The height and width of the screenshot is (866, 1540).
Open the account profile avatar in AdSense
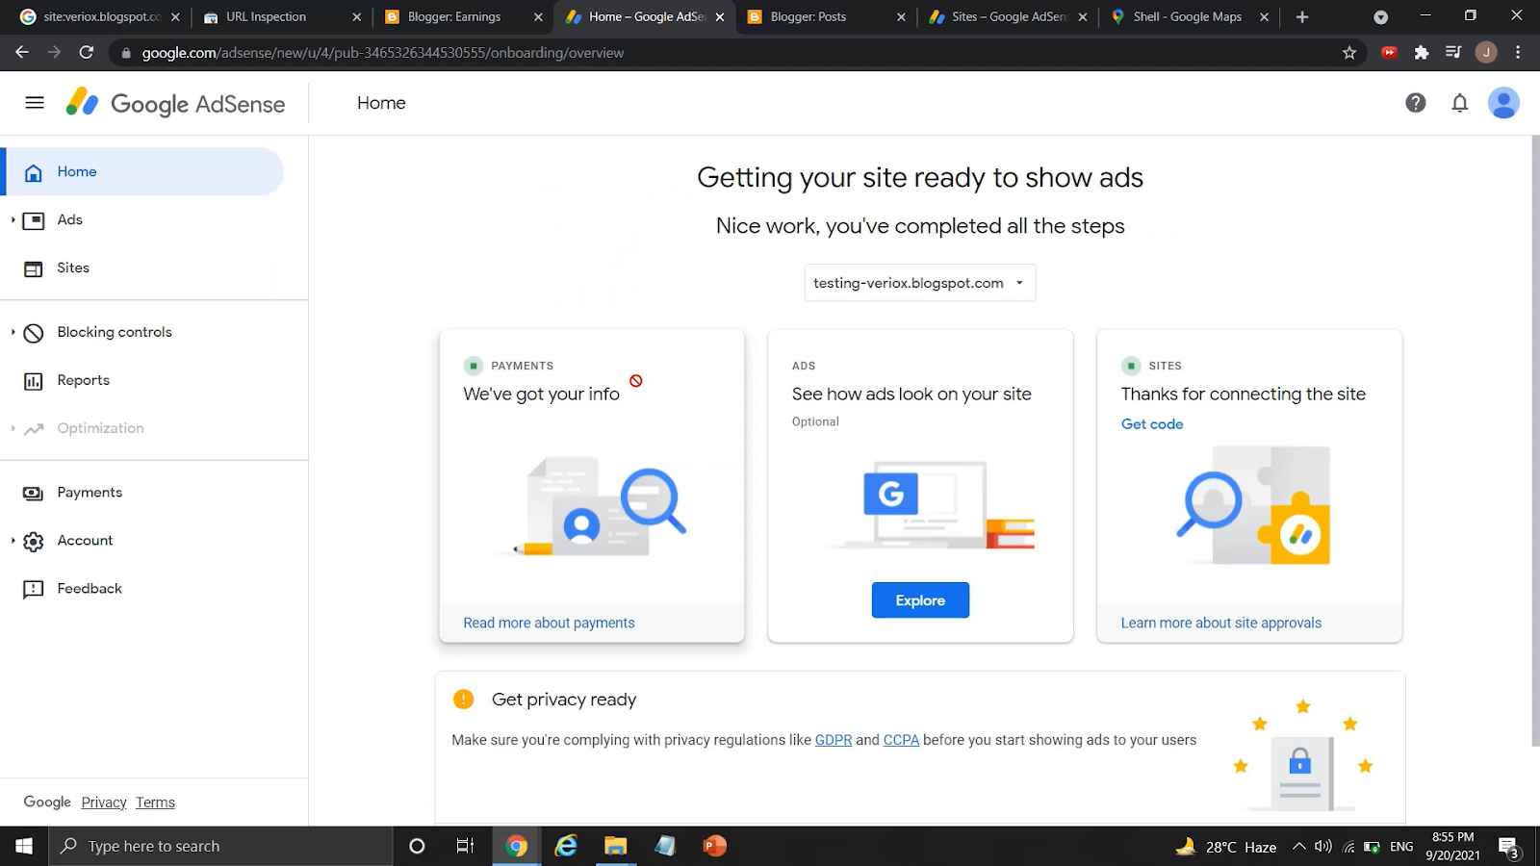[1503, 103]
